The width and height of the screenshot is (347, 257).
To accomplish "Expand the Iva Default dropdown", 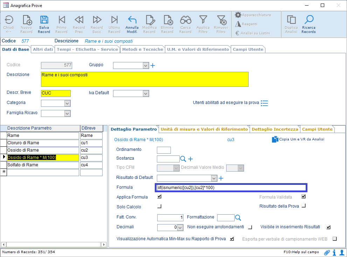I will point(146,93).
